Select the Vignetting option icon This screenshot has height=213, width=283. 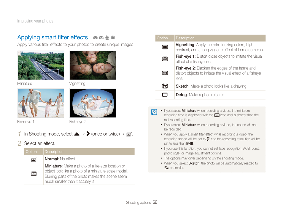point(165,47)
